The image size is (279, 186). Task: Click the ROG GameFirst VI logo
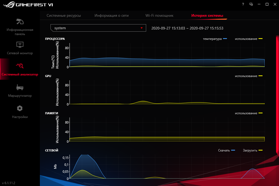(28, 5)
